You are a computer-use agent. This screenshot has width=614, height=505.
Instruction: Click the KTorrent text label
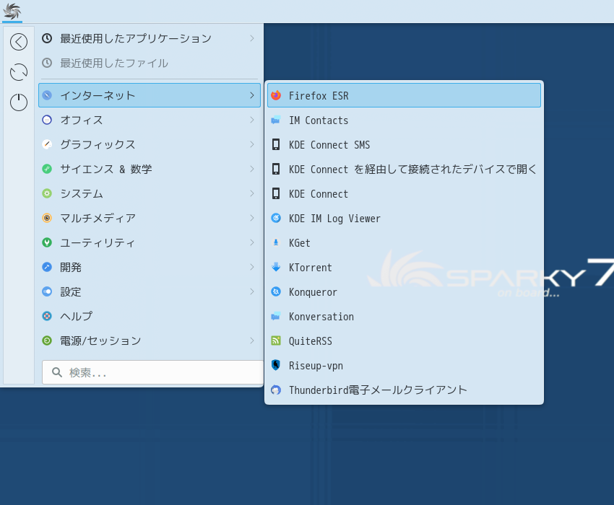click(x=310, y=268)
